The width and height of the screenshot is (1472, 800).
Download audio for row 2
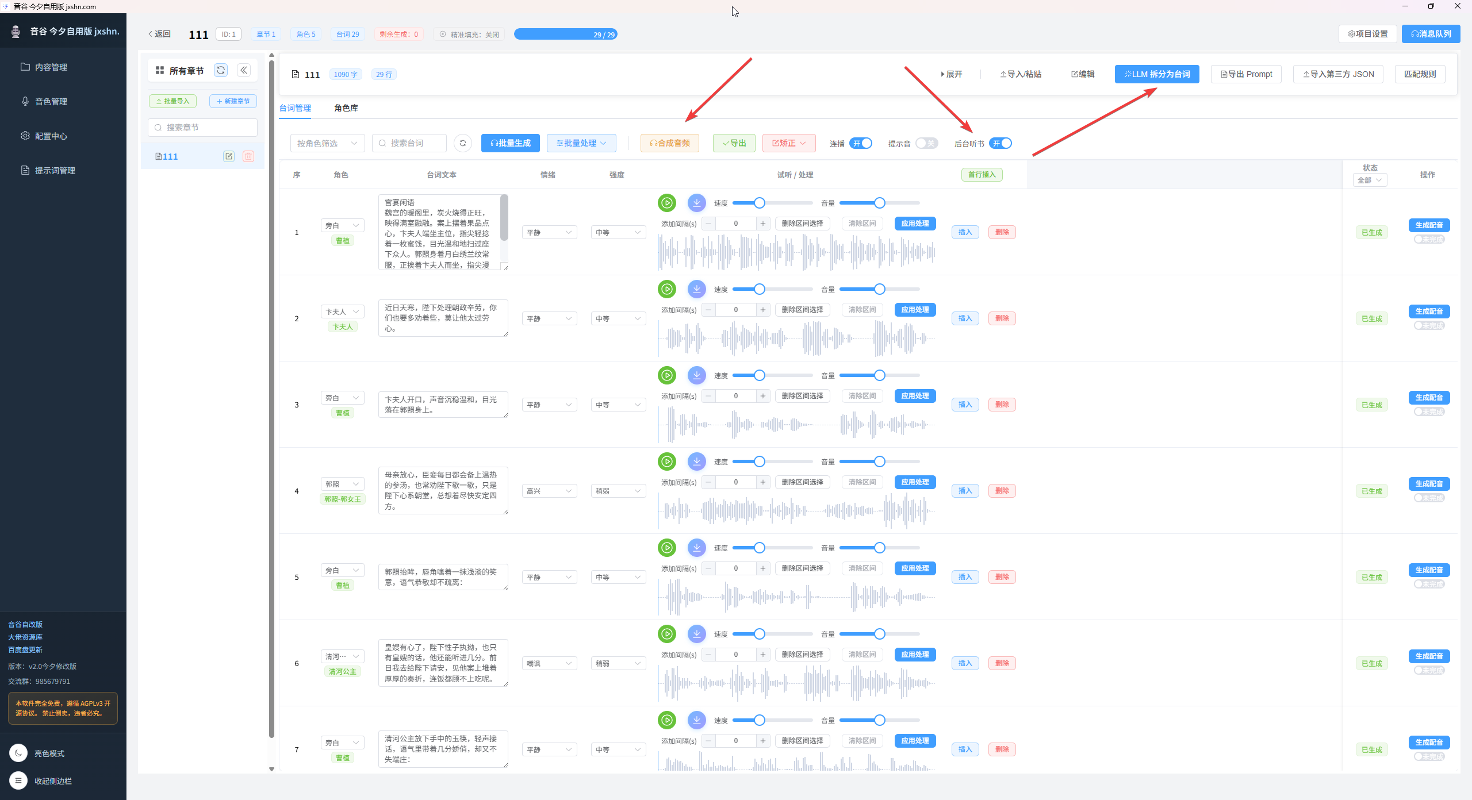696,289
